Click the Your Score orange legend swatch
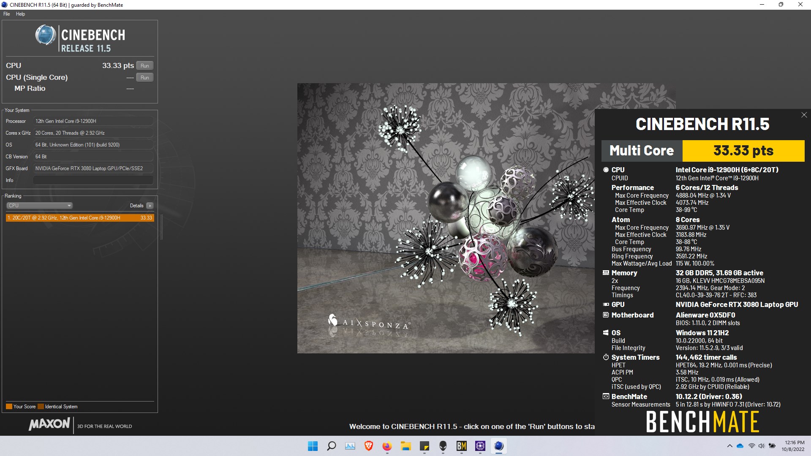This screenshot has height=456, width=811. point(9,407)
